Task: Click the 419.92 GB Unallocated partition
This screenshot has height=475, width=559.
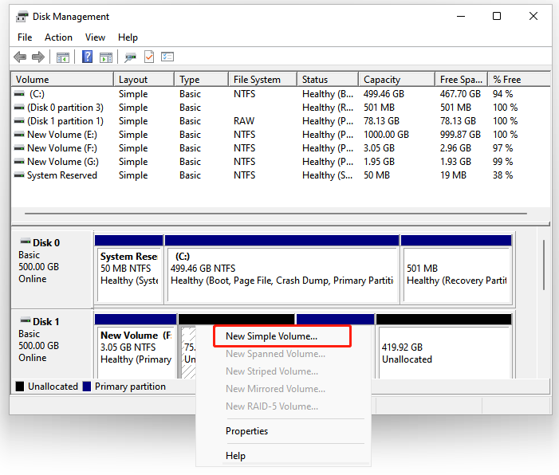Action: (x=443, y=353)
